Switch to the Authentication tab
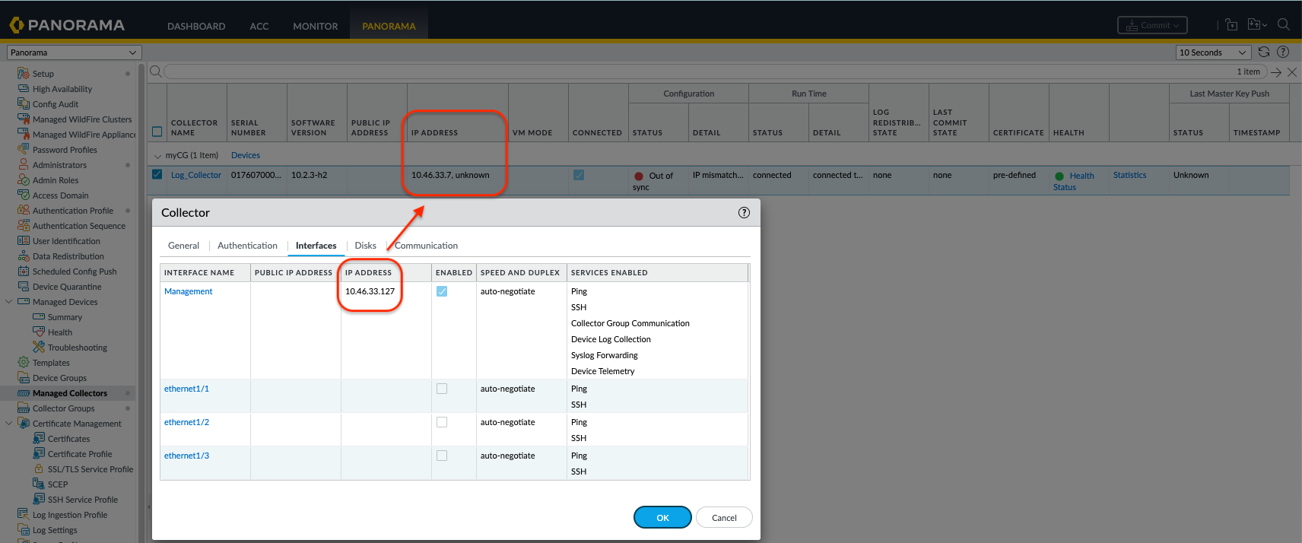This screenshot has width=1302, height=543. coord(247,246)
